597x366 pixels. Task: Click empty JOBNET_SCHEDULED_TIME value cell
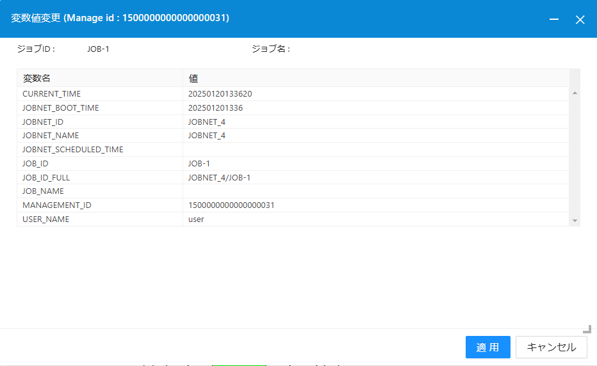[375, 150]
